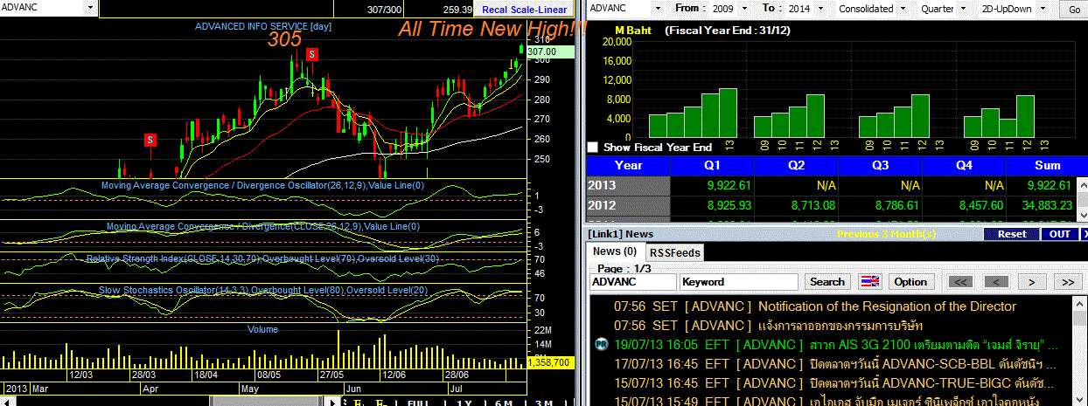Select the 2012 row year cell
This screenshot has height=406, width=1088.
(628, 205)
